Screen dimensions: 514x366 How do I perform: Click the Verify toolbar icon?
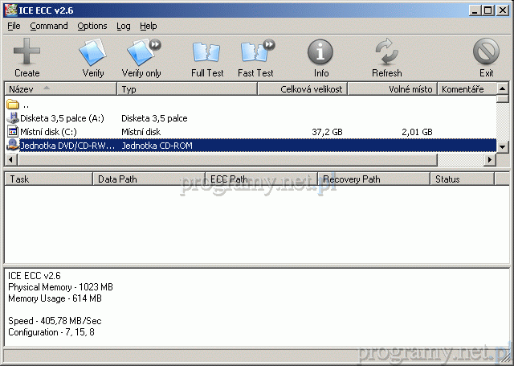[x=92, y=58]
